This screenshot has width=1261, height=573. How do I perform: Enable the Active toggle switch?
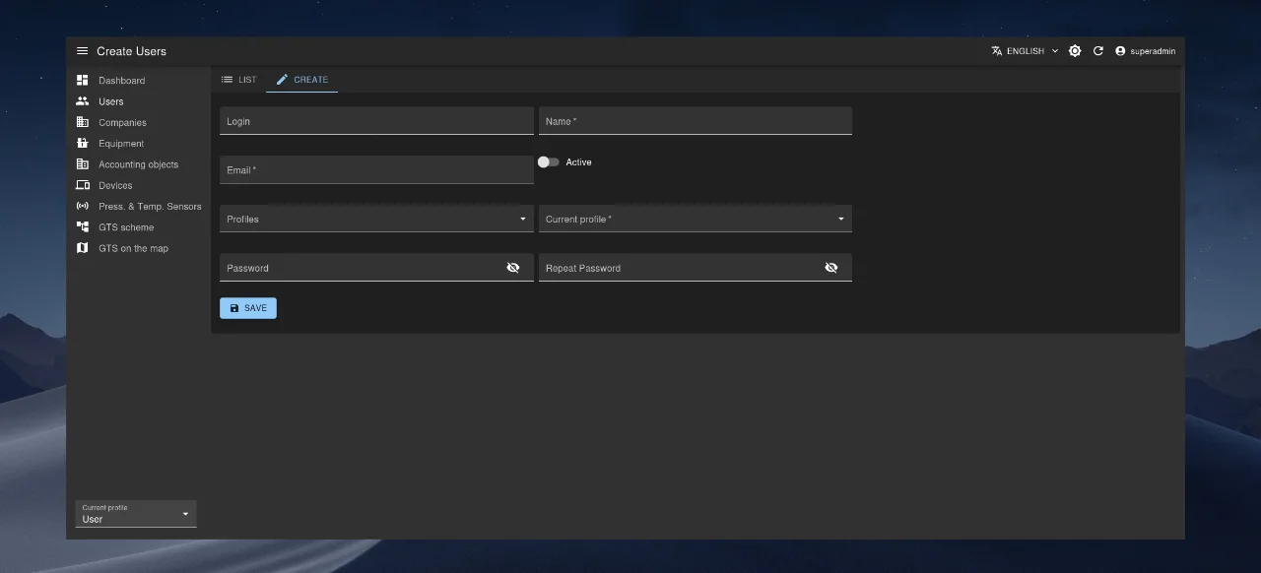548,162
